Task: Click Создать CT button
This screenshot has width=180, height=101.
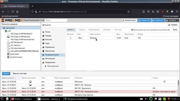Action: pos(158,20)
